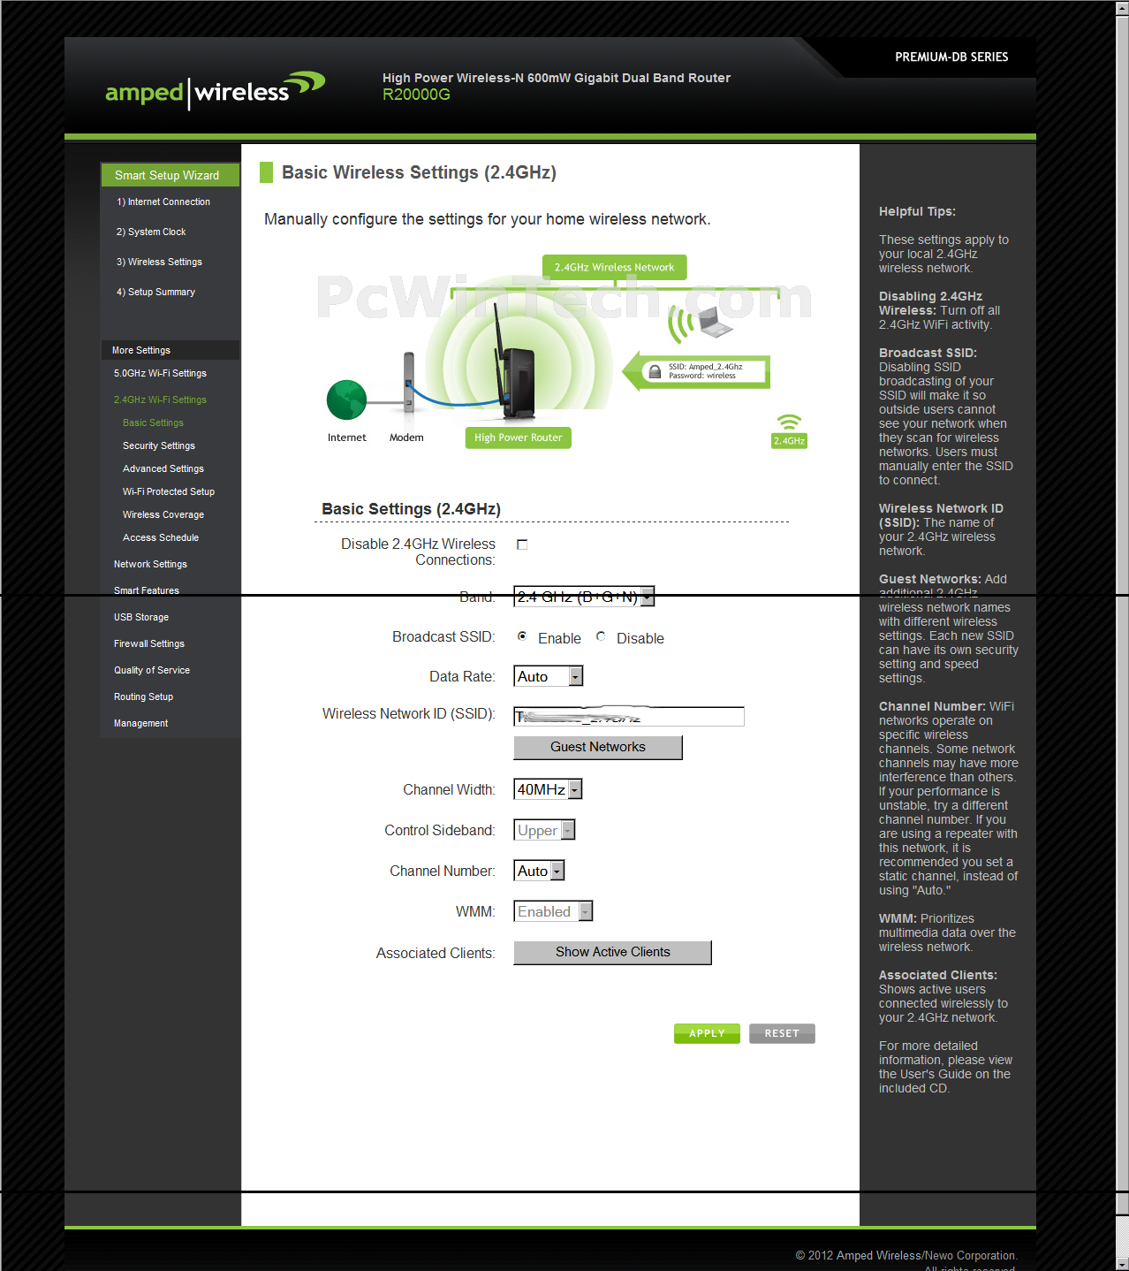The width and height of the screenshot is (1129, 1271).
Task: Open 5.0GHz Wi-Fi Settings menu
Action: click(x=160, y=373)
